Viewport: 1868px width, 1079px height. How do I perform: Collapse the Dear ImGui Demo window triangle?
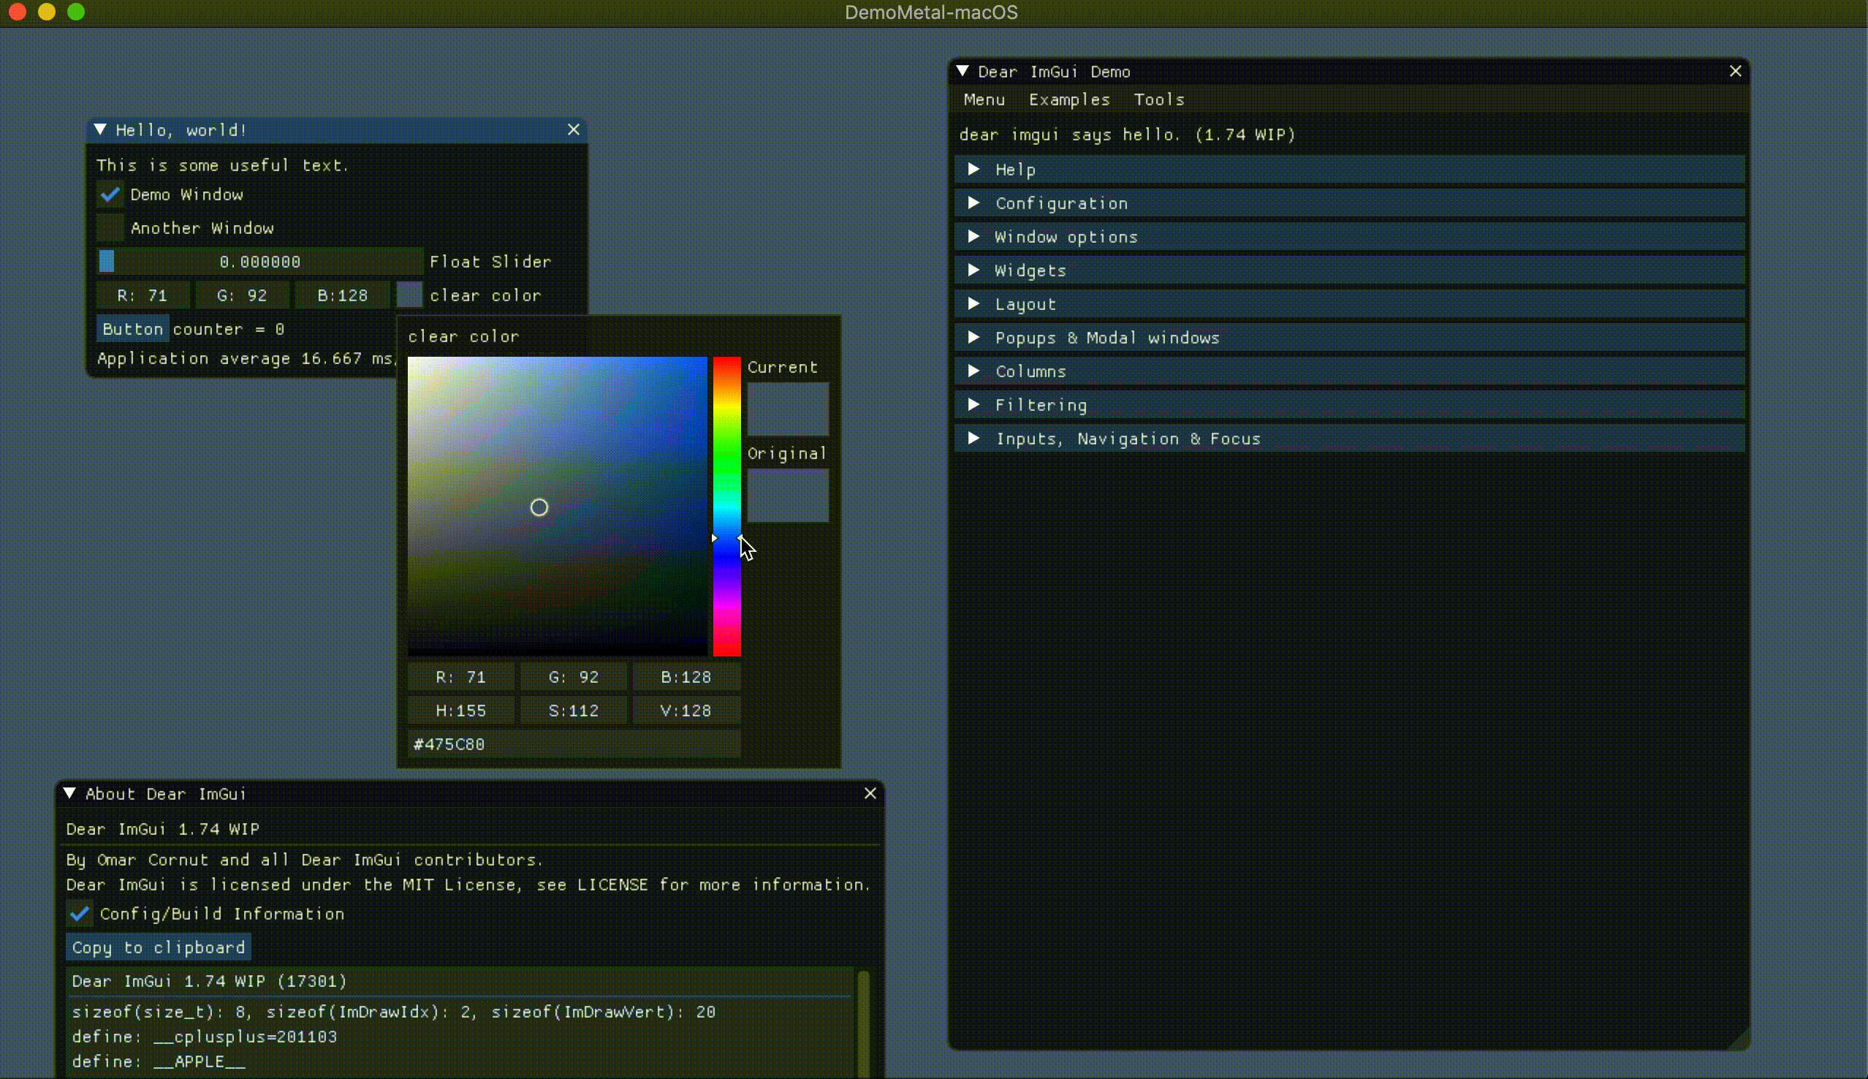[x=963, y=71]
